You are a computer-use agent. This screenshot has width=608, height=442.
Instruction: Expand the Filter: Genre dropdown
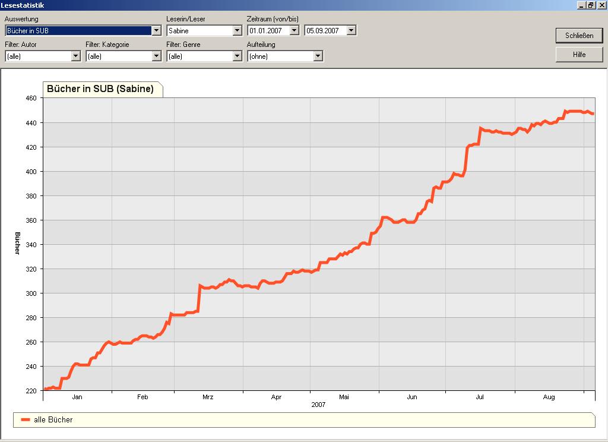[x=237, y=56]
